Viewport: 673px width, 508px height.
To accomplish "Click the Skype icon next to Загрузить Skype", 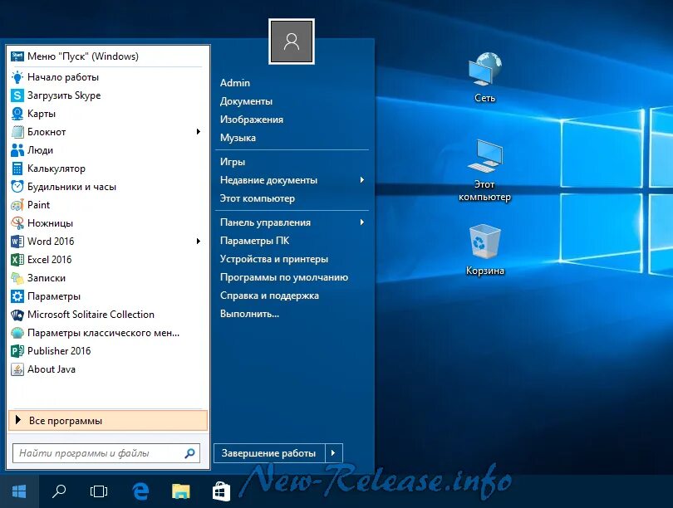I will click(17, 95).
